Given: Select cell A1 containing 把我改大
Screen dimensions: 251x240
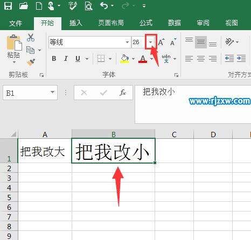Looking at the screenshot, I should click(x=45, y=151).
